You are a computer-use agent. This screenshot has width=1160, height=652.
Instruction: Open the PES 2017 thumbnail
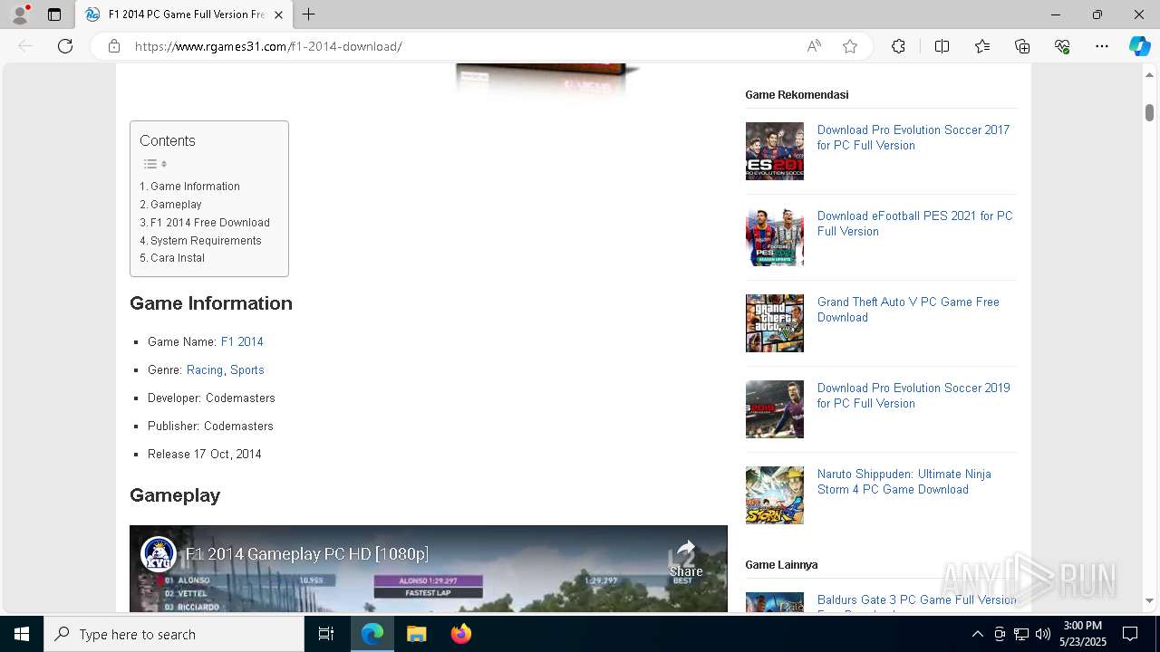[775, 151]
